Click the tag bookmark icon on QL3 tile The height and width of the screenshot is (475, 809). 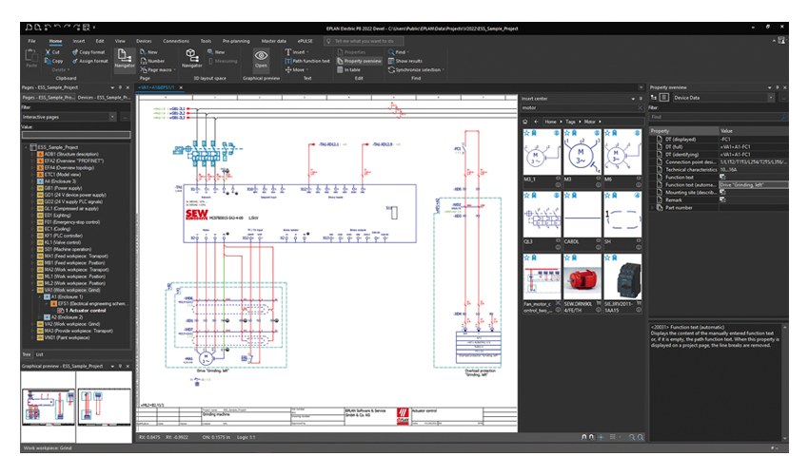[534, 196]
